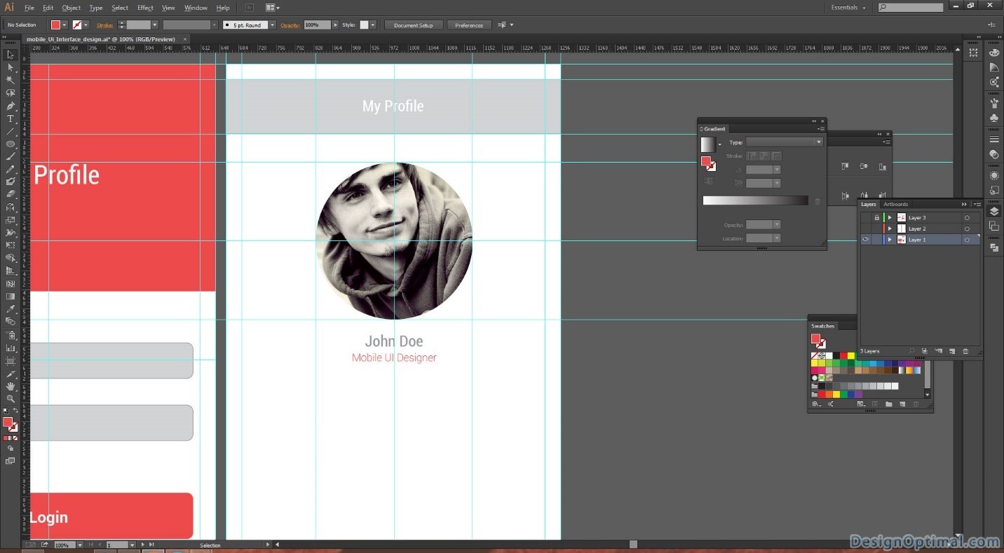
Task: Select the Type tool
Action: (11, 119)
